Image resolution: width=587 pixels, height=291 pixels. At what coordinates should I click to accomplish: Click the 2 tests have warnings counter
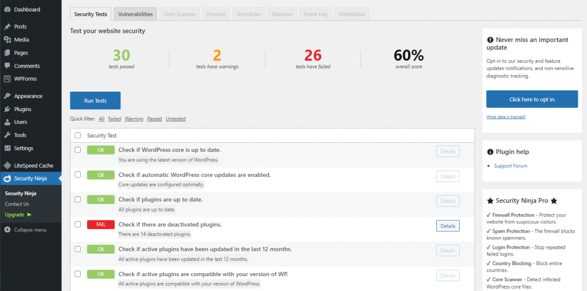pyautogui.click(x=217, y=59)
